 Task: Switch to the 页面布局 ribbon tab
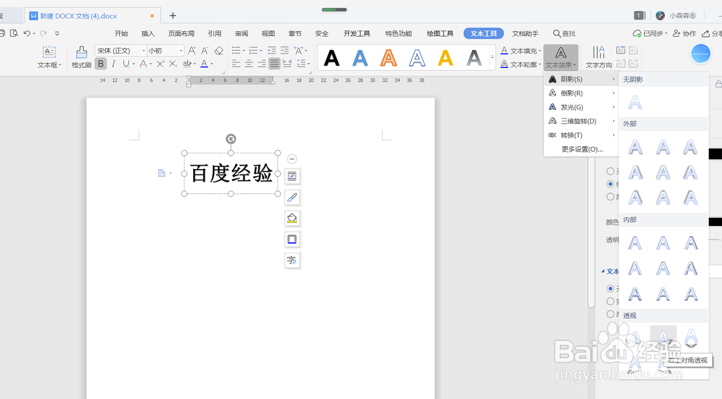click(x=181, y=34)
